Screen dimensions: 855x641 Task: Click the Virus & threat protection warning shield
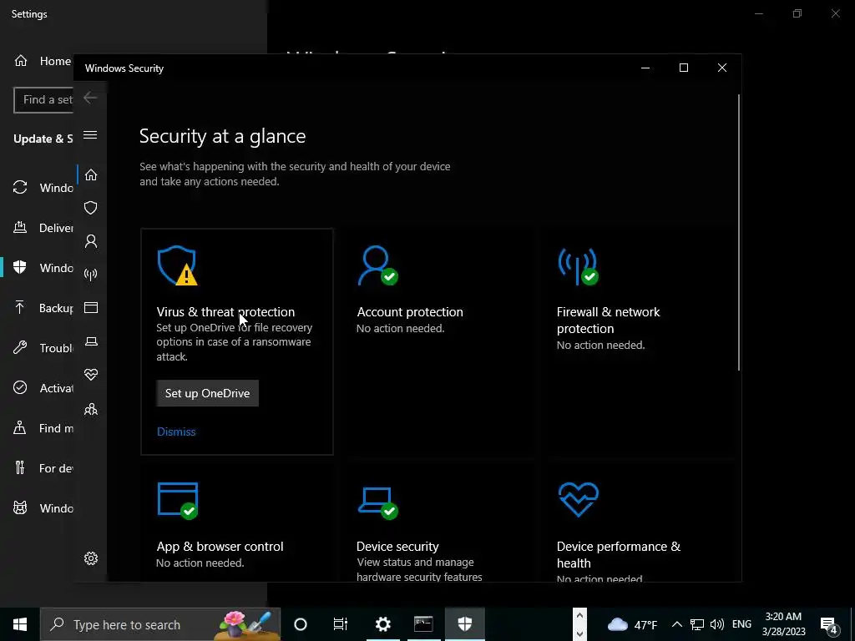pyautogui.click(x=177, y=265)
